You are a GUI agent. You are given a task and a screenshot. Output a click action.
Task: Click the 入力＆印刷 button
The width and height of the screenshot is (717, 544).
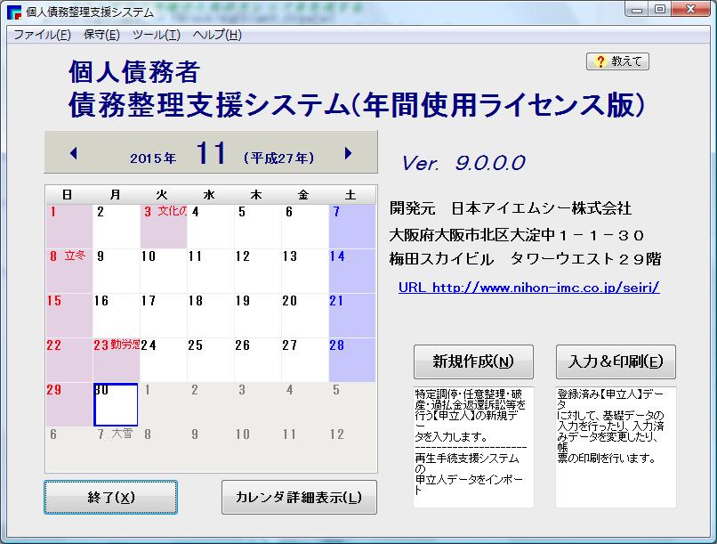(616, 361)
